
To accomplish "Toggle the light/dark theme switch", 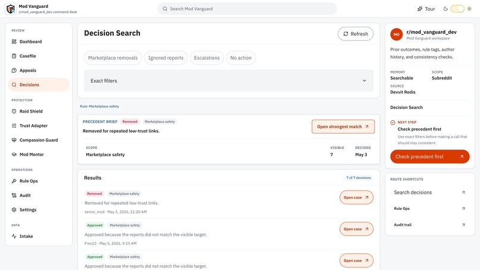I will click(x=457, y=9).
